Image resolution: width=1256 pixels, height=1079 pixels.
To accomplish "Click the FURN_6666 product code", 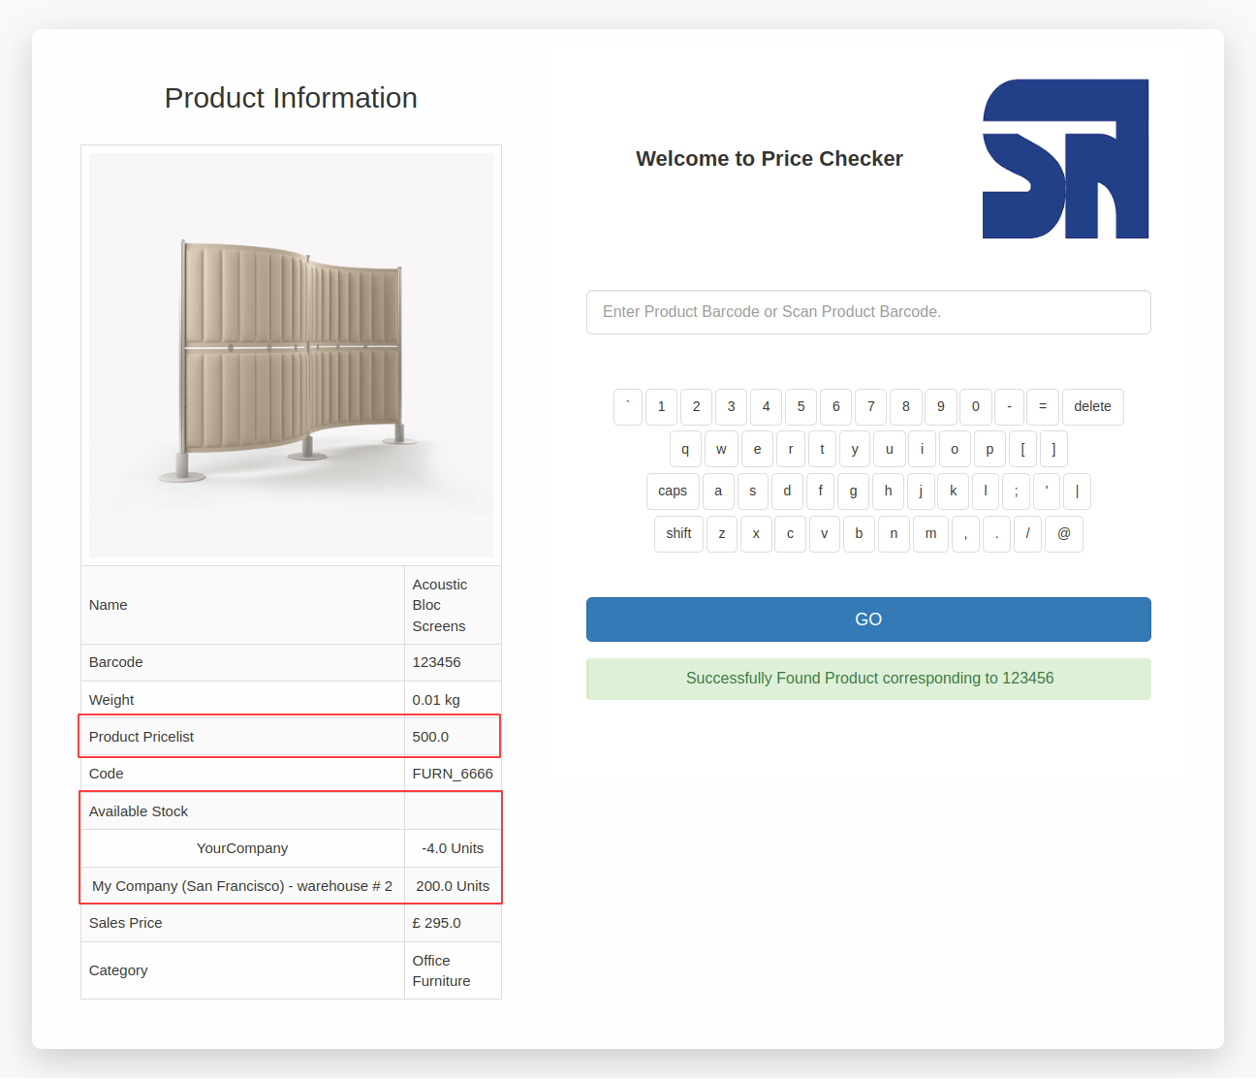I will pyautogui.click(x=453, y=774).
